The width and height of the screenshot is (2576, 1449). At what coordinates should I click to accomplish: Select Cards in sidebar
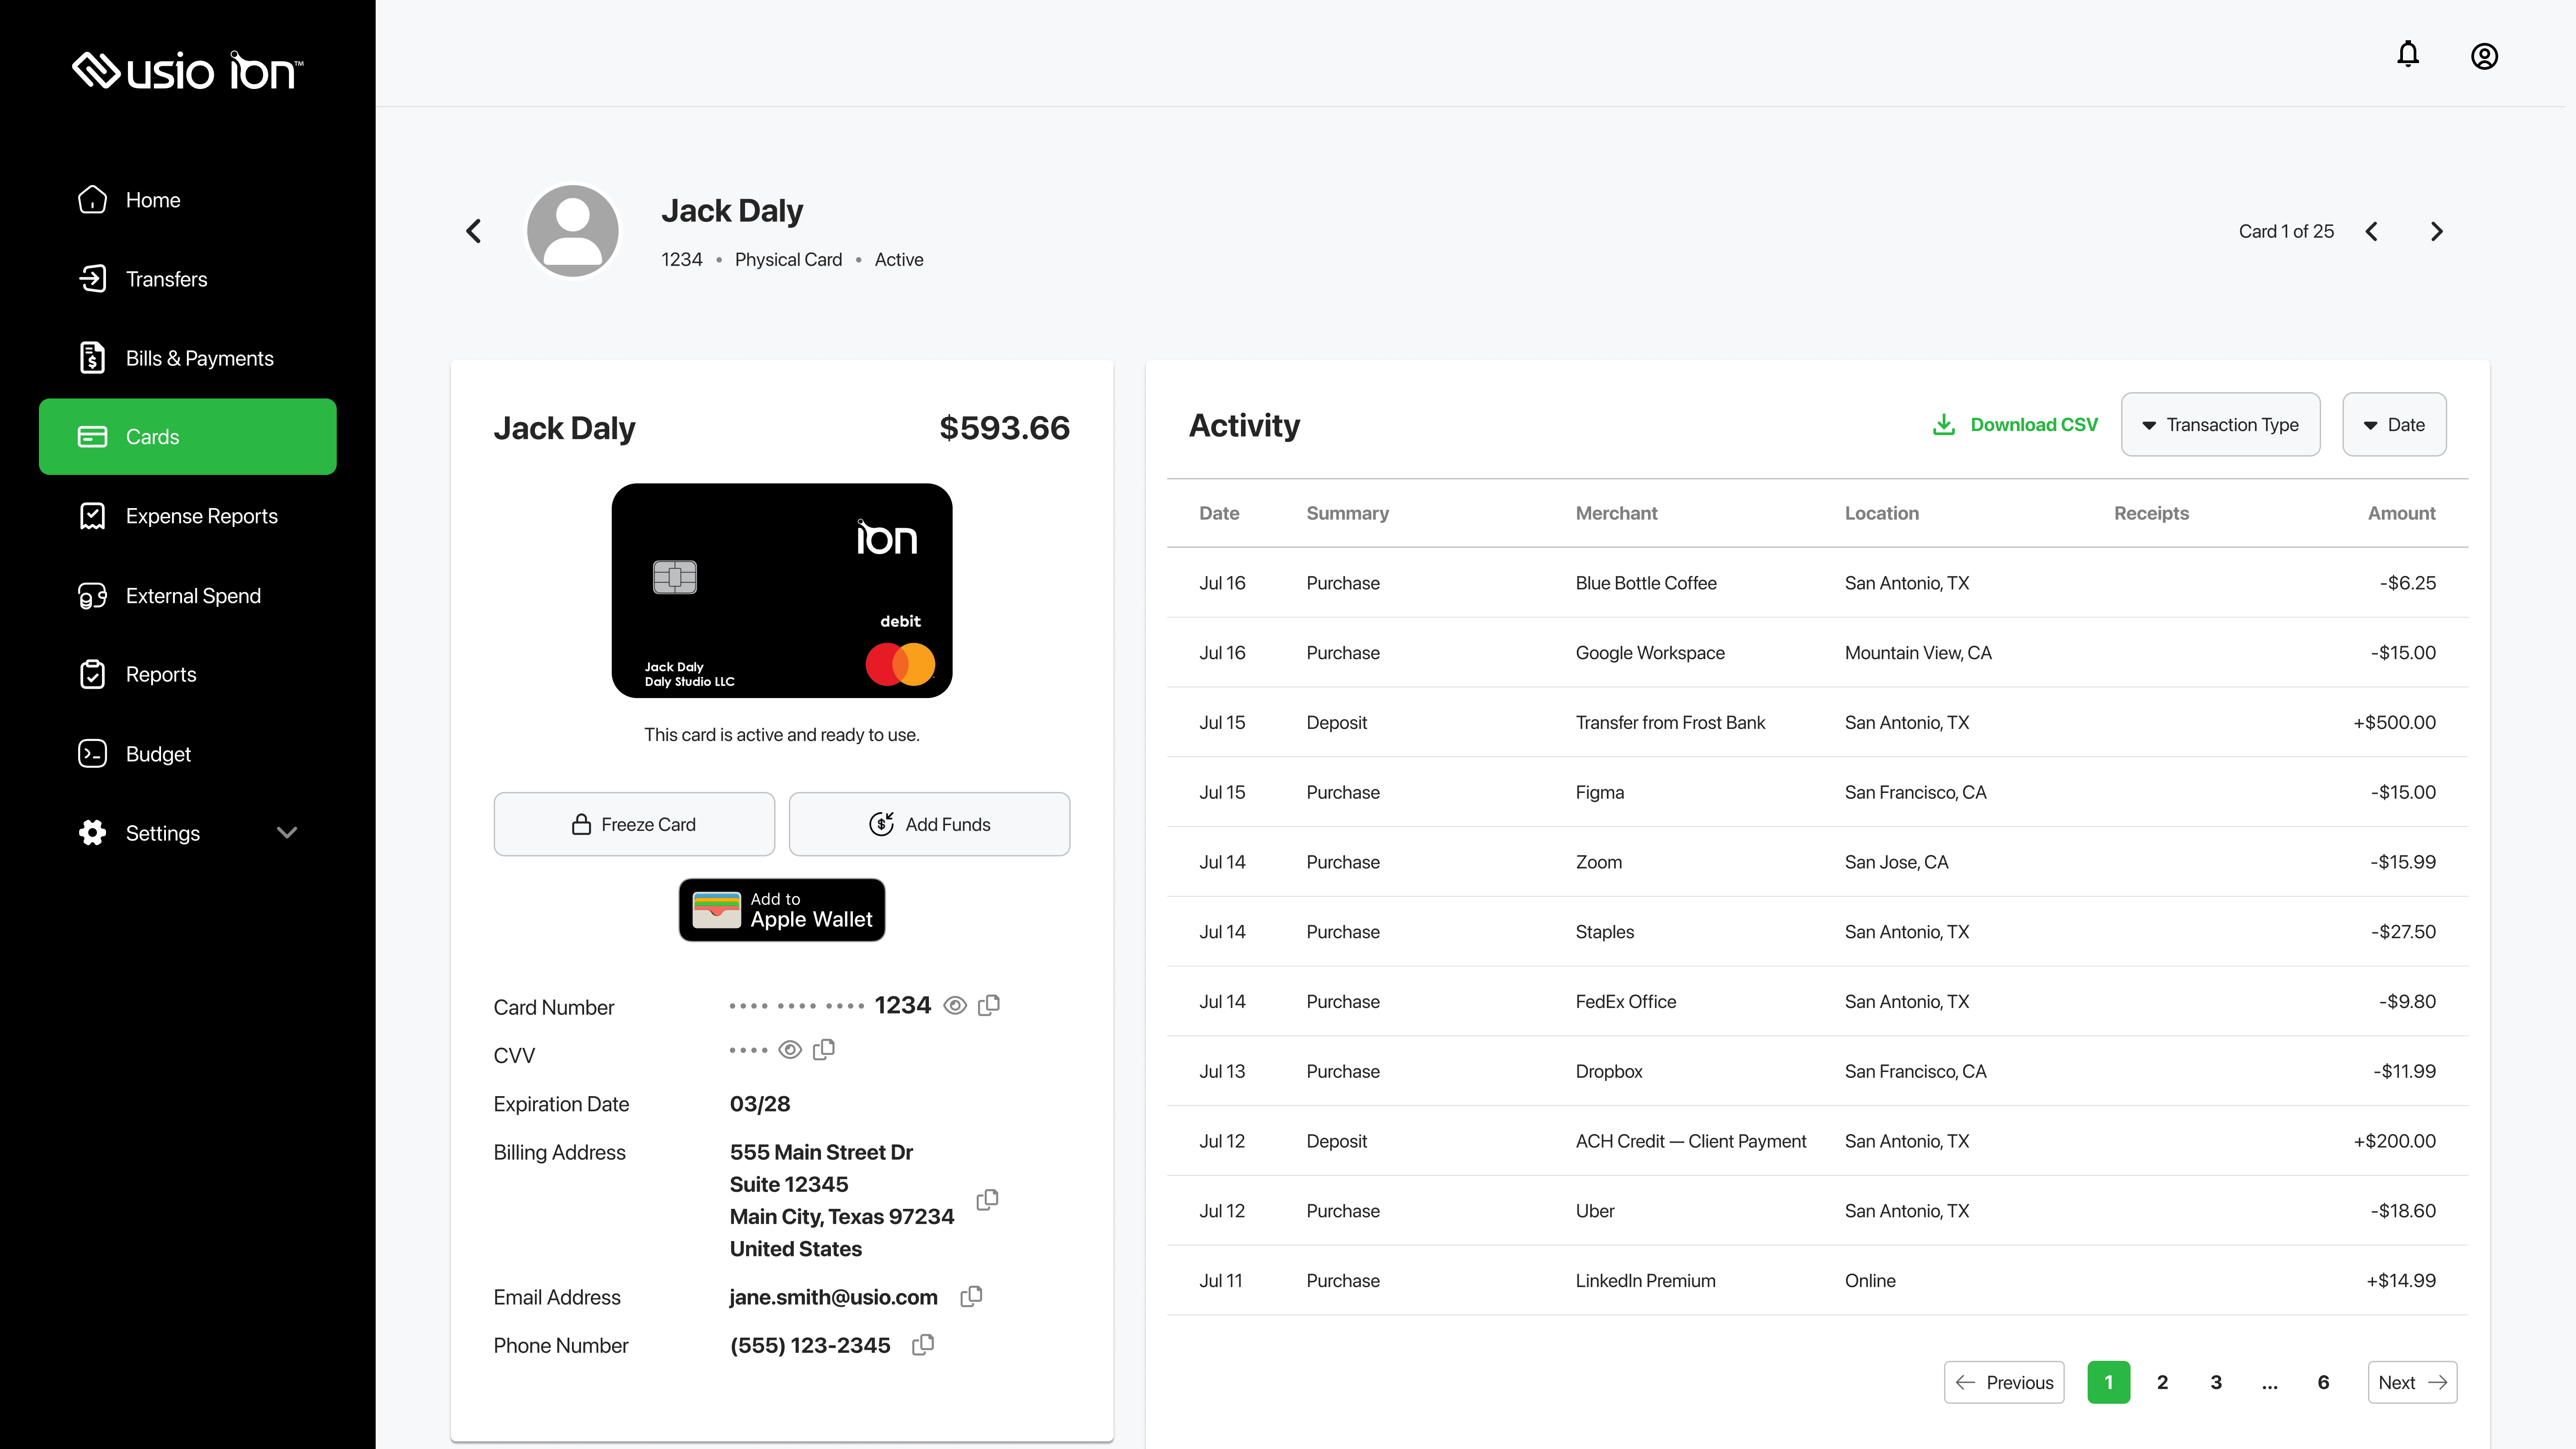click(x=188, y=437)
